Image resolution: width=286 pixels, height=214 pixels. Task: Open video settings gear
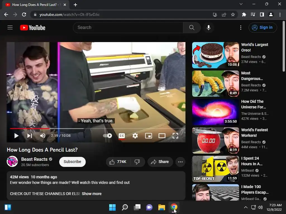click(135, 136)
